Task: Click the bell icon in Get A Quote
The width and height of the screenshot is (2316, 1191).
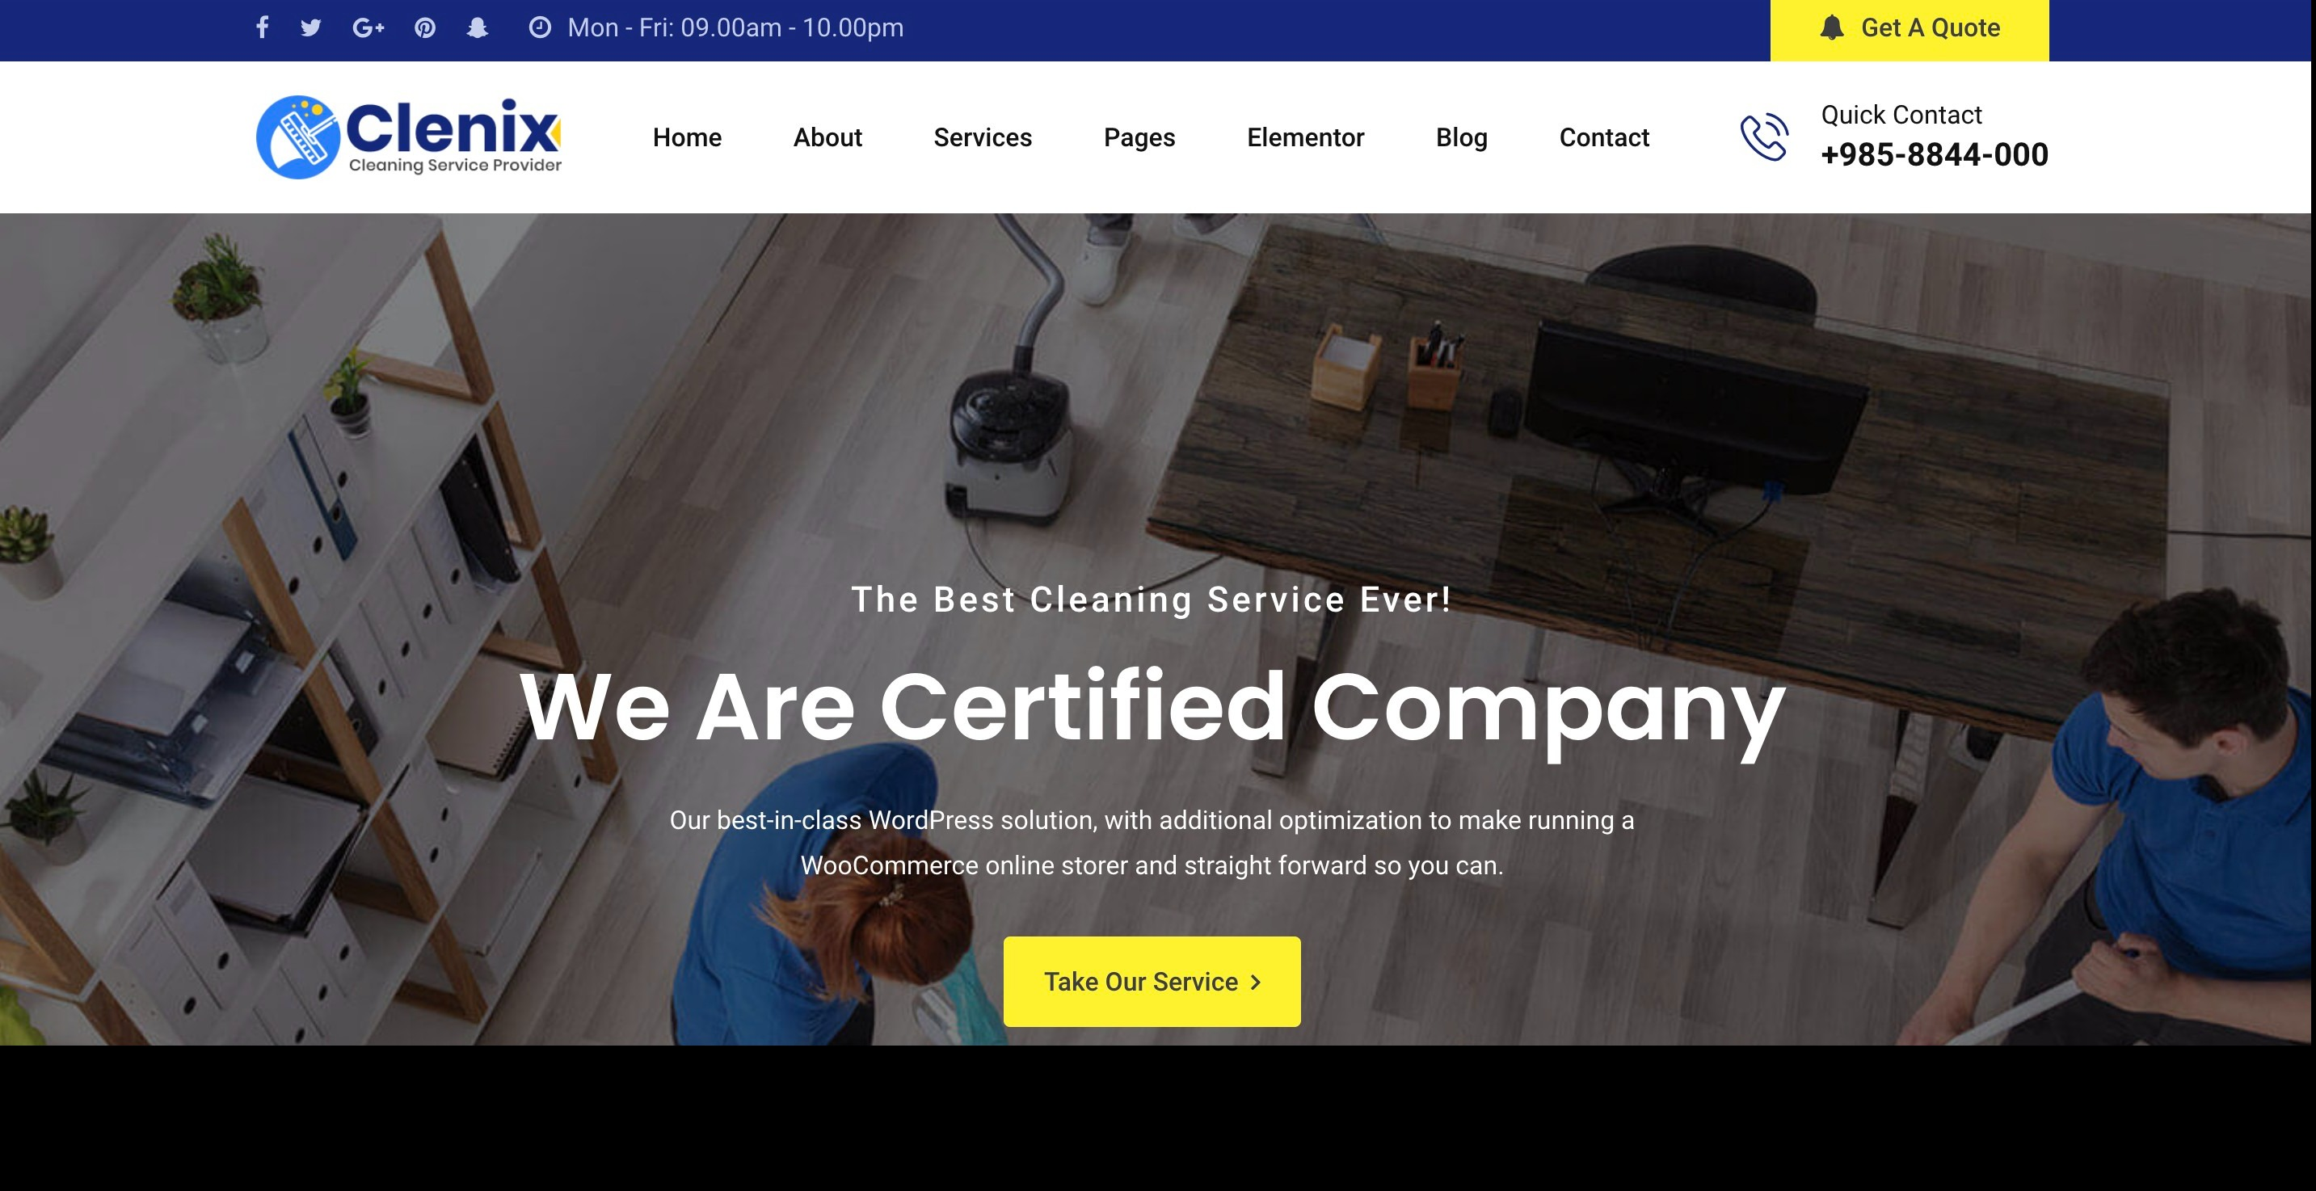Action: coord(1831,27)
